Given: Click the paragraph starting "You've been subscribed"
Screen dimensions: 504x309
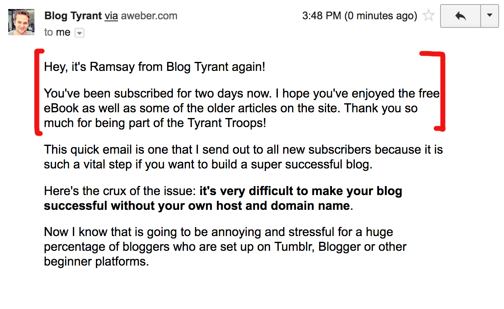Looking at the screenshot, I should click(242, 108).
